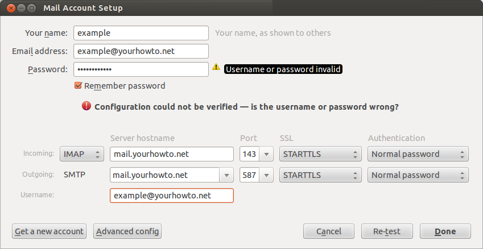The height and width of the screenshot is (249, 483).
Task: Minimize the Mail Account Setup dialog
Action: 20,8
